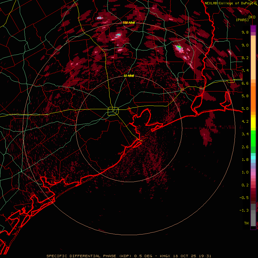The width and height of the screenshot is (258, 258).
Task: Click the -1.3 value on the scale
Action: (244, 210)
